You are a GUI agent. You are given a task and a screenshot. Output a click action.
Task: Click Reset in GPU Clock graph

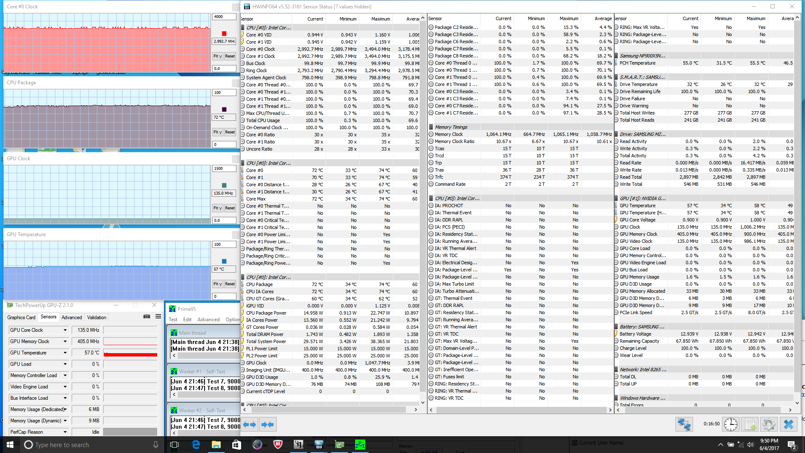pyautogui.click(x=230, y=208)
